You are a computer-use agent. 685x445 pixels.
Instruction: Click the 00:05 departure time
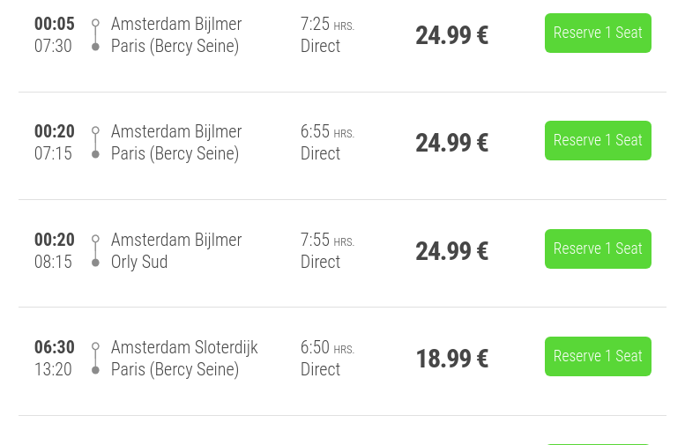tap(55, 24)
